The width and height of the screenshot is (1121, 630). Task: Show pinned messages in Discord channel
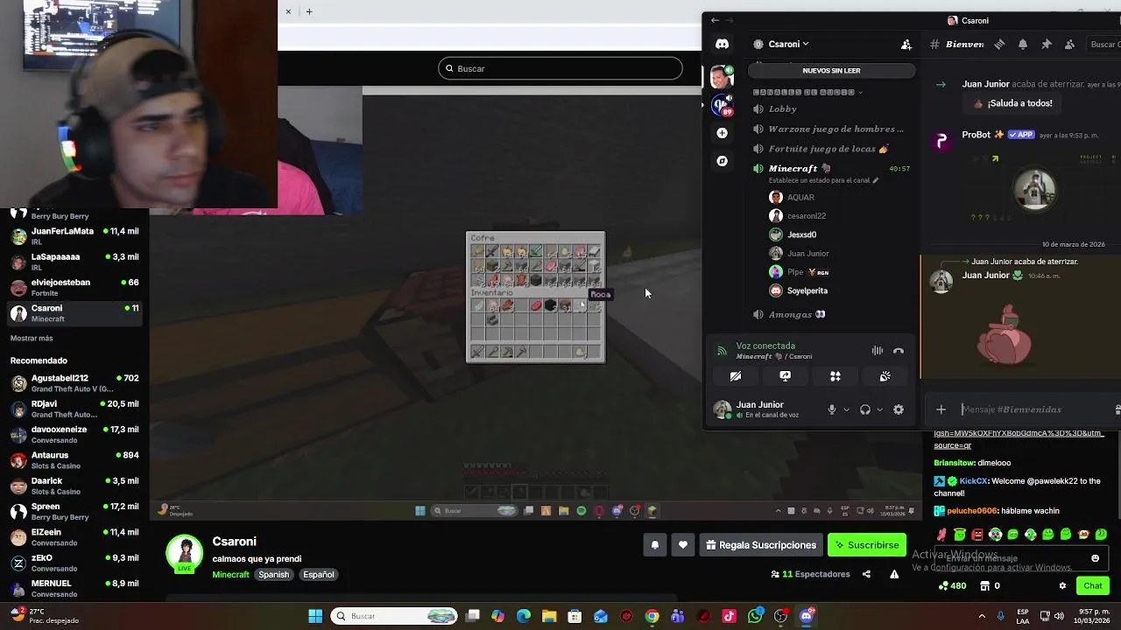1046,44
